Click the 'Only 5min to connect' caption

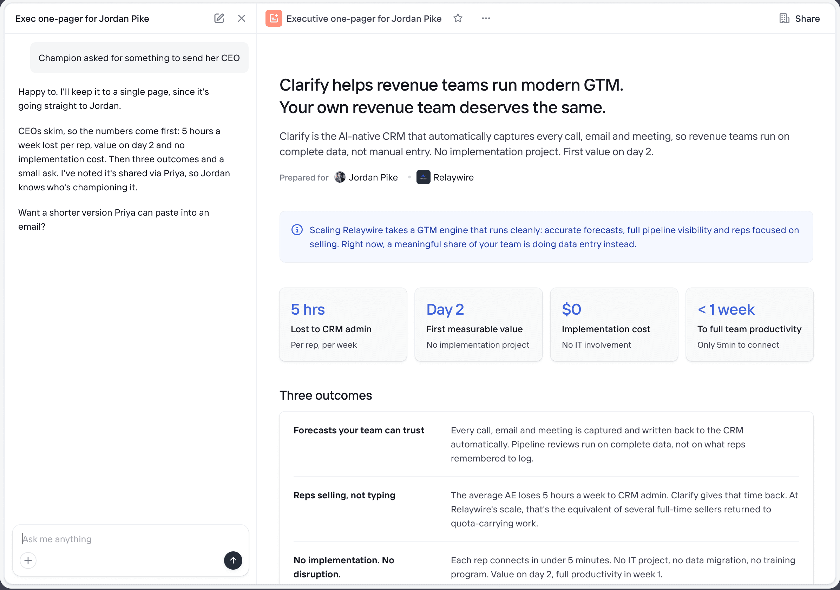click(x=738, y=345)
